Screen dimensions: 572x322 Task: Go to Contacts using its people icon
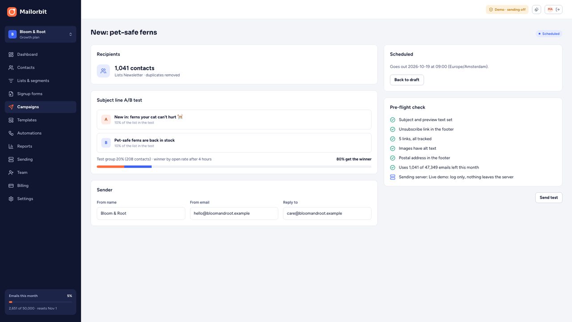click(11, 68)
